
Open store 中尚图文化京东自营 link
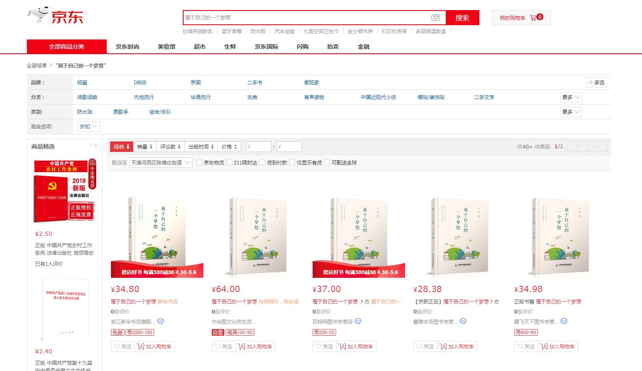click(x=234, y=322)
